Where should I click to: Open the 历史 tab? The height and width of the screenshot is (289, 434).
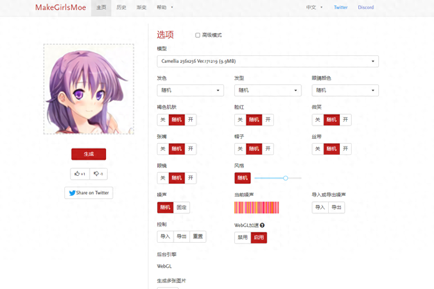click(121, 8)
